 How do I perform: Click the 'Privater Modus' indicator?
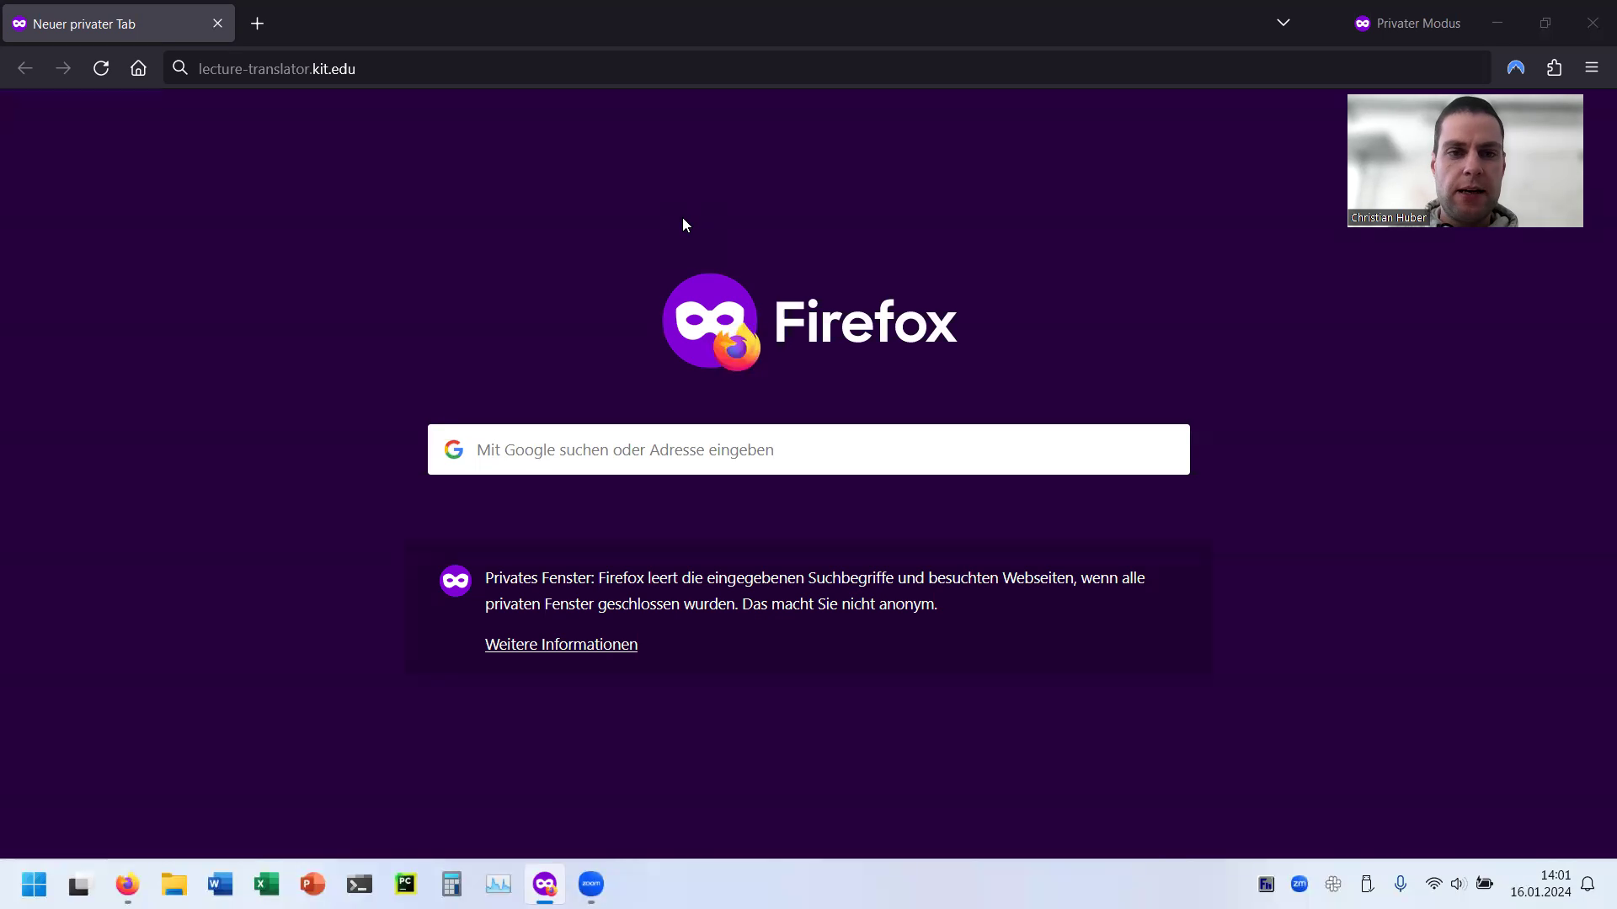1407,24
